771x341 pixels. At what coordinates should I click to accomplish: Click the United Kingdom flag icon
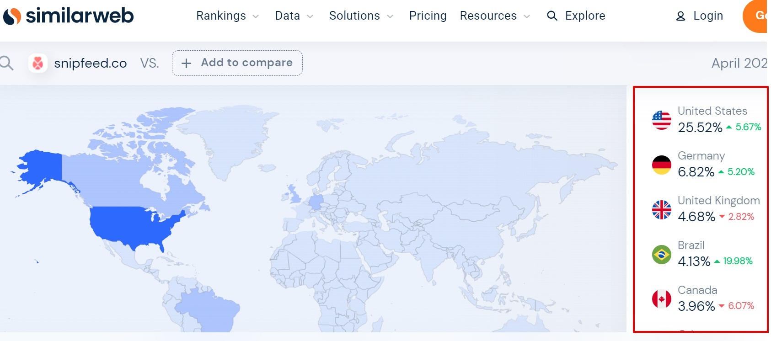(x=662, y=210)
